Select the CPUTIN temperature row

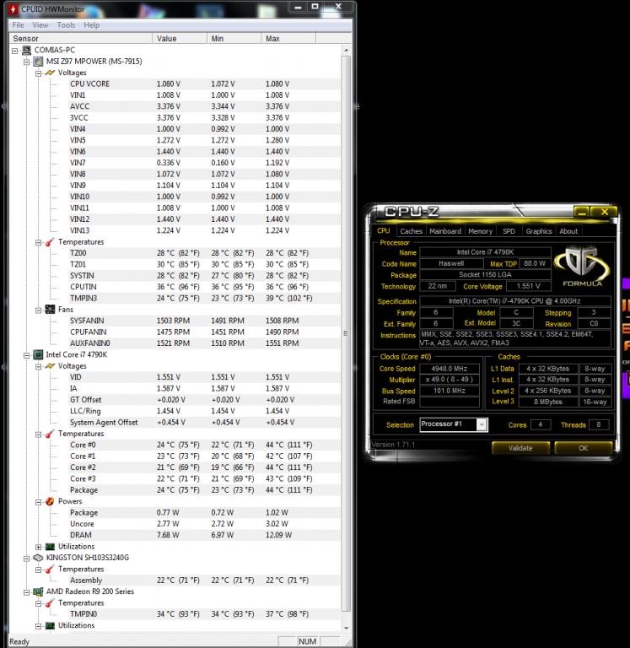tap(204, 287)
